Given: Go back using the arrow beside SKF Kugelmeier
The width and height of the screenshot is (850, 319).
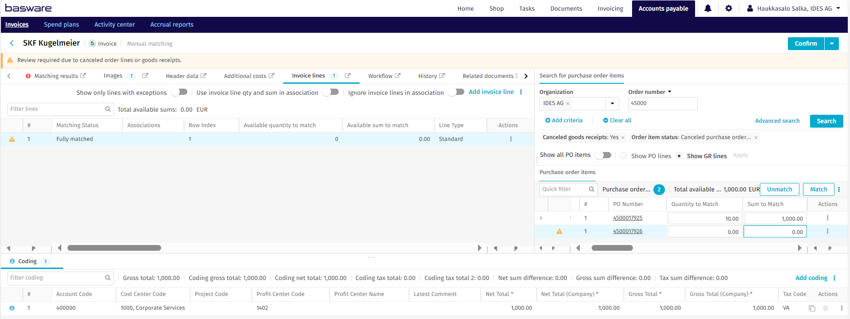Looking at the screenshot, I should [x=12, y=43].
